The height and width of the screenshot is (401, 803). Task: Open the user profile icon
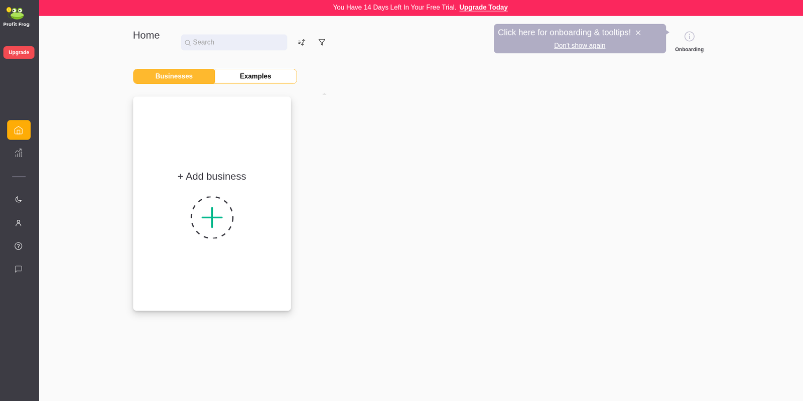pyautogui.click(x=19, y=223)
